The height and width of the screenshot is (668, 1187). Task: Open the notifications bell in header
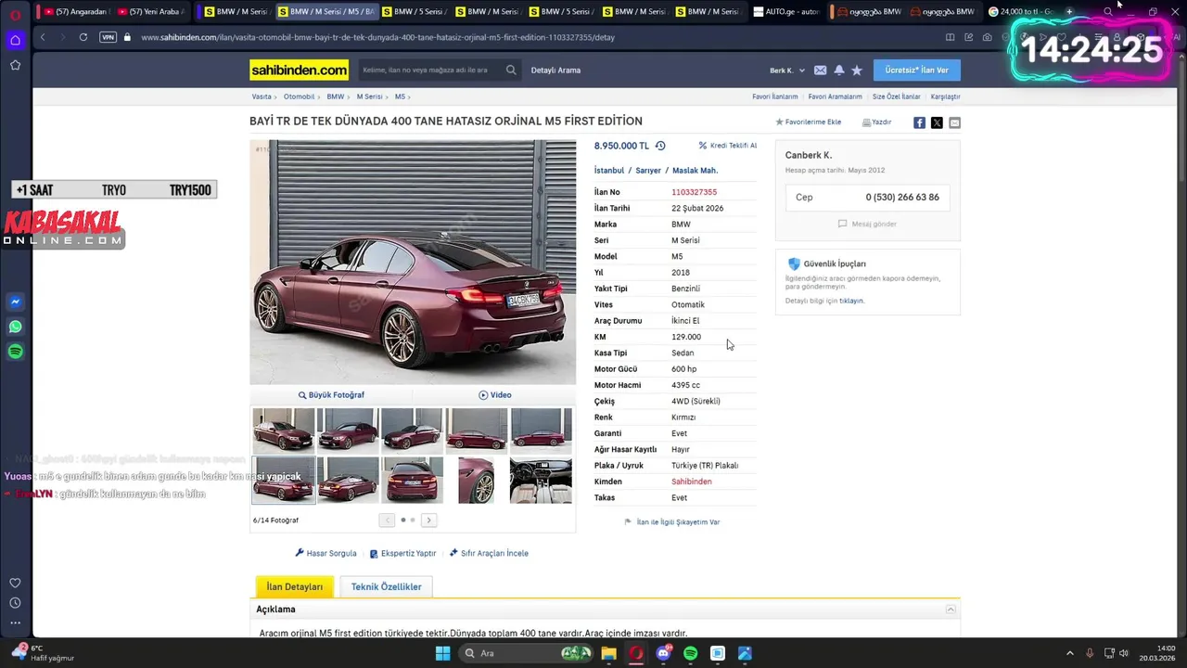pyautogui.click(x=839, y=71)
